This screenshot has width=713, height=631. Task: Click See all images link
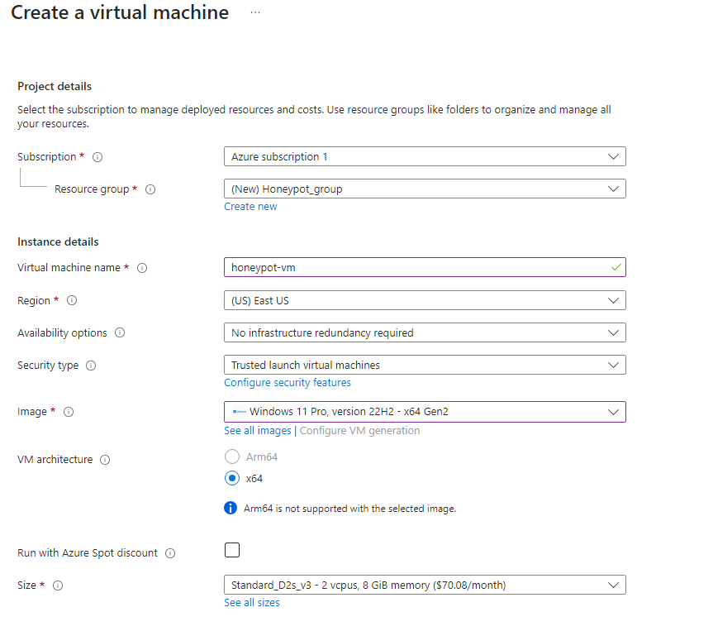click(258, 431)
